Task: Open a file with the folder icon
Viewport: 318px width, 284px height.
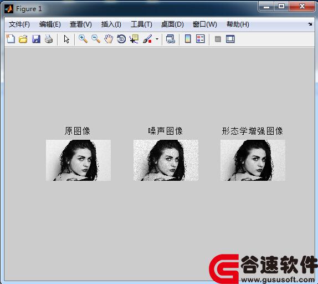Action: pos(23,39)
